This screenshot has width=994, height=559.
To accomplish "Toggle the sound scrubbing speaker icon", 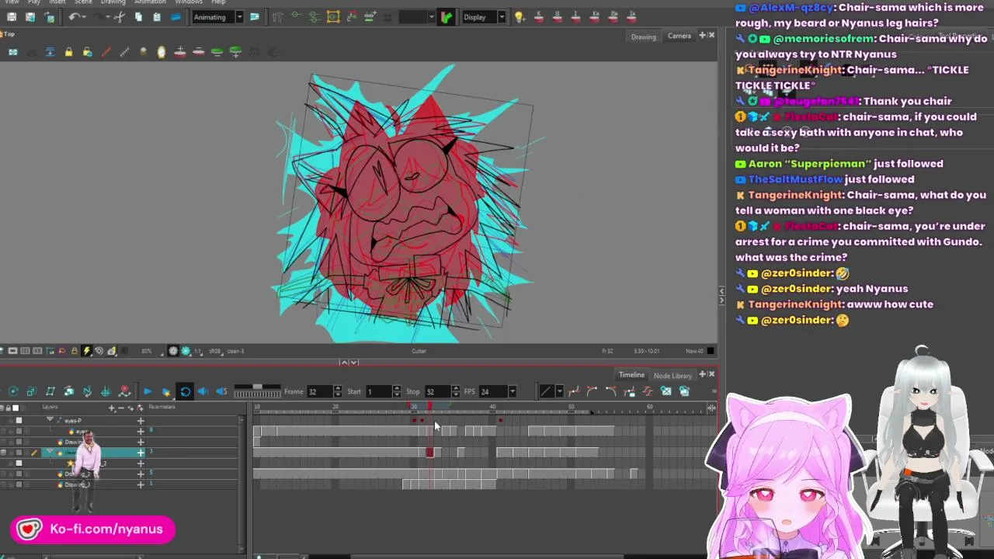I will click(x=221, y=391).
